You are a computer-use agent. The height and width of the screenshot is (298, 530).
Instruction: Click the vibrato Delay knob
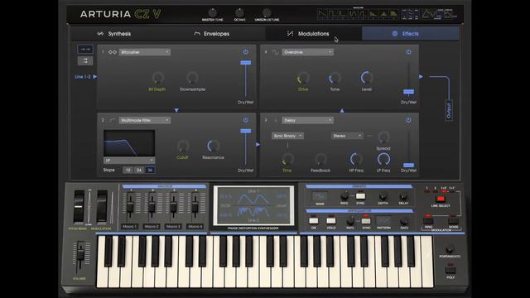[x=403, y=196]
